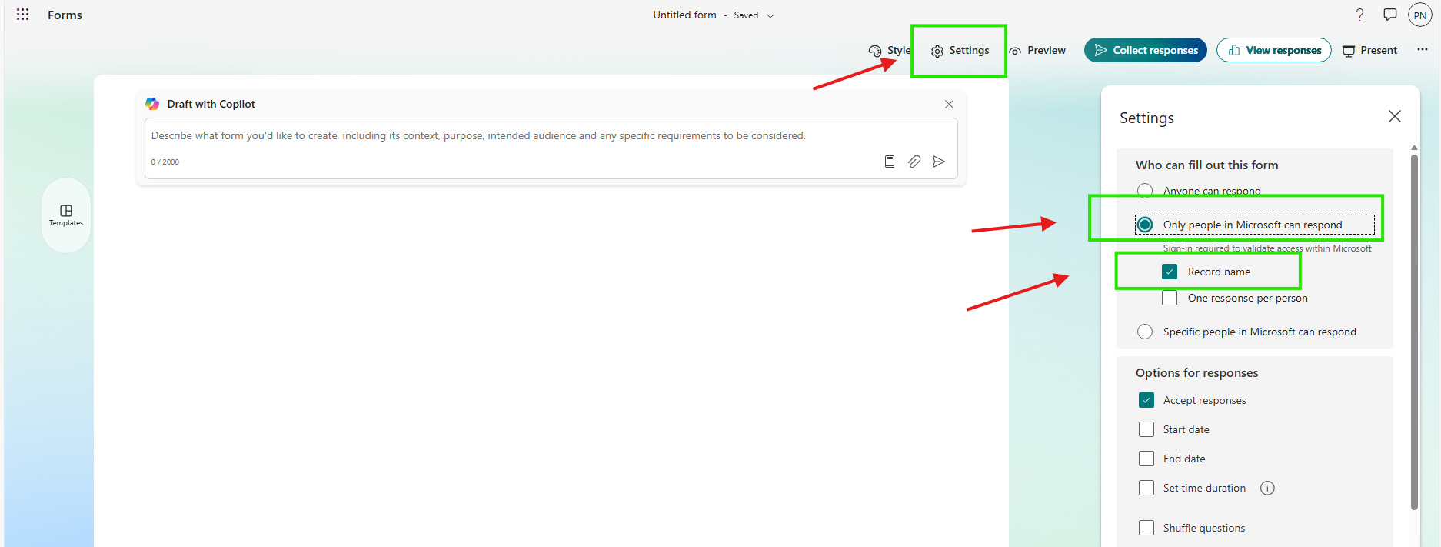Click the View responses button
The width and height of the screenshot is (1441, 547).
pyautogui.click(x=1274, y=50)
